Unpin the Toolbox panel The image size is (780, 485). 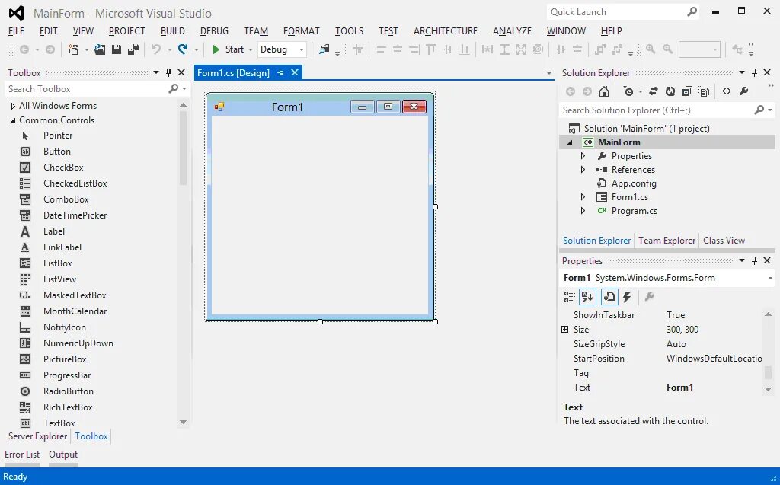click(168, 72)
